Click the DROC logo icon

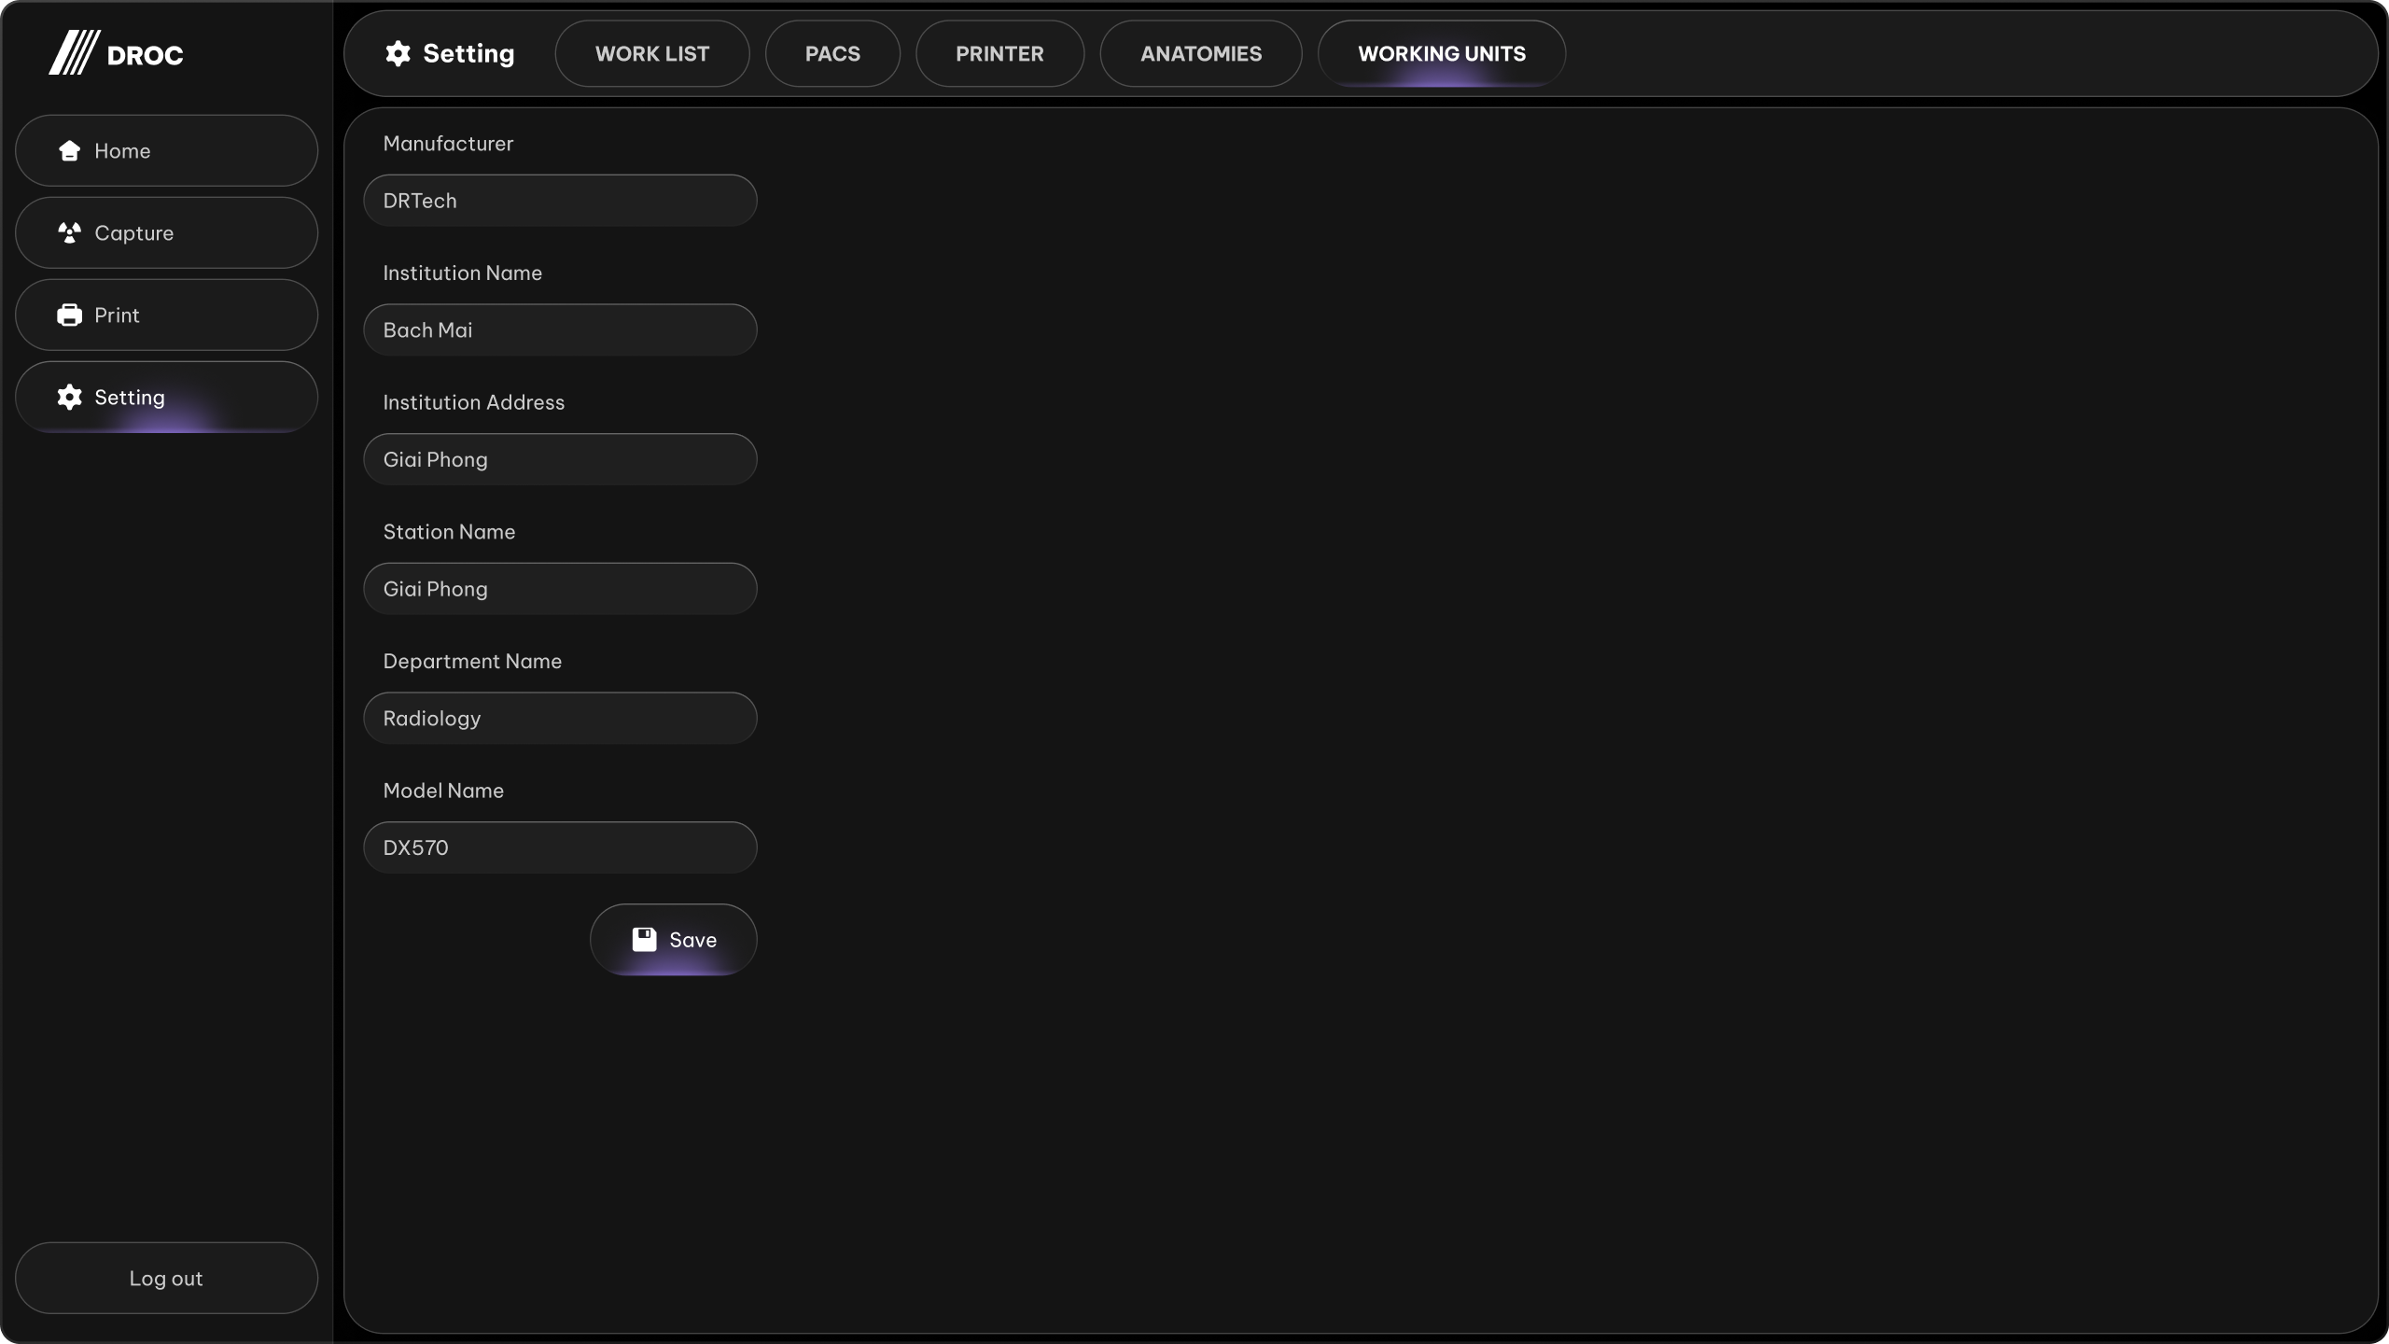click(75, 52)
